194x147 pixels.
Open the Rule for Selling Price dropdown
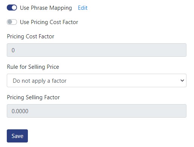tap(96, 80)
